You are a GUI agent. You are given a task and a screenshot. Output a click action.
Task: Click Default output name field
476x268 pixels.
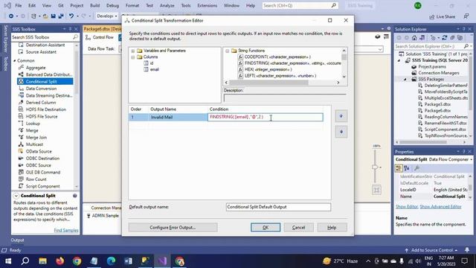click(x=278, y=207)
